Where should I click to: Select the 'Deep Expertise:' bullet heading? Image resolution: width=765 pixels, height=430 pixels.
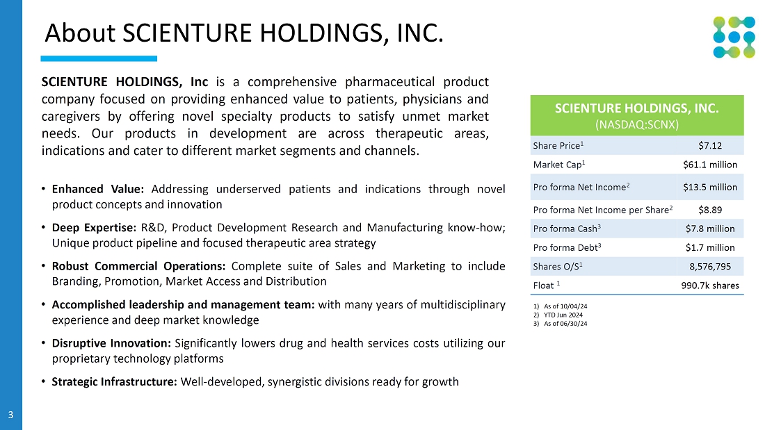95,228
